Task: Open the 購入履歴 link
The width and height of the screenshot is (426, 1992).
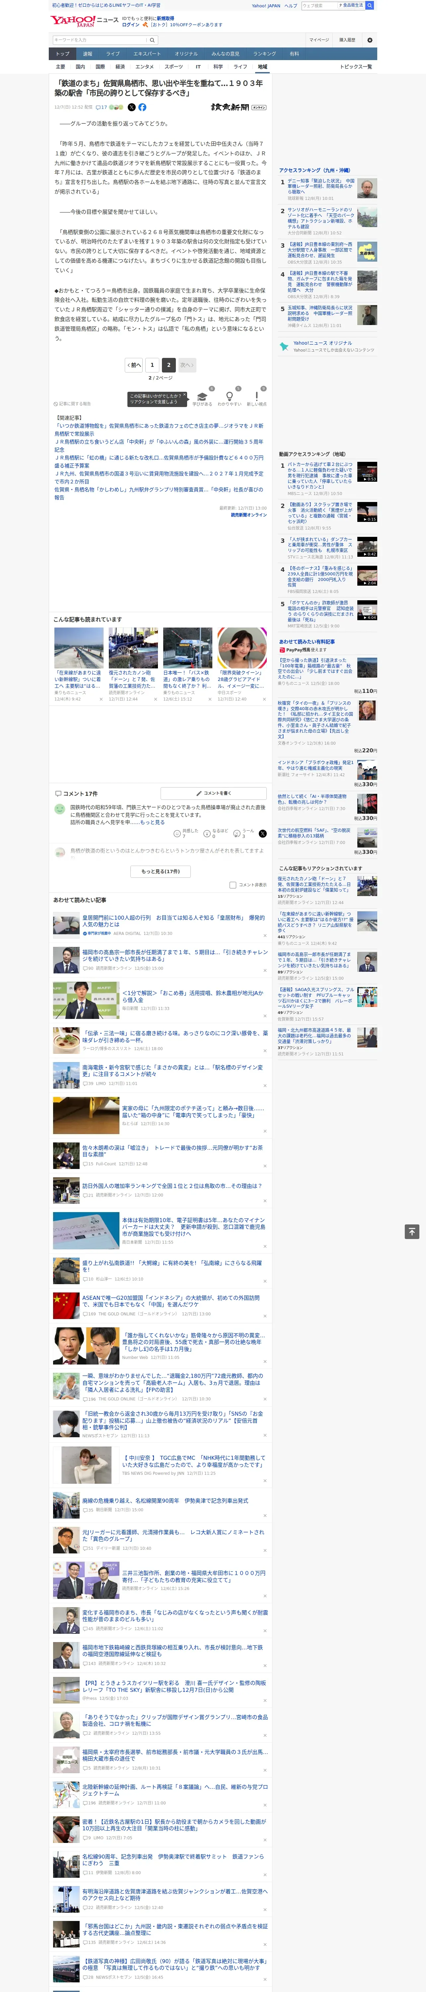Action: tap(347, 40)
